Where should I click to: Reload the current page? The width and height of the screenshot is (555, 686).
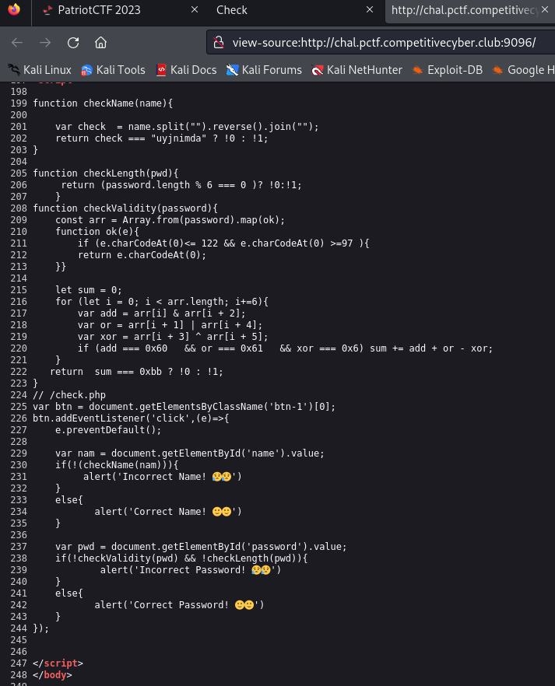(x=73, y=43)
